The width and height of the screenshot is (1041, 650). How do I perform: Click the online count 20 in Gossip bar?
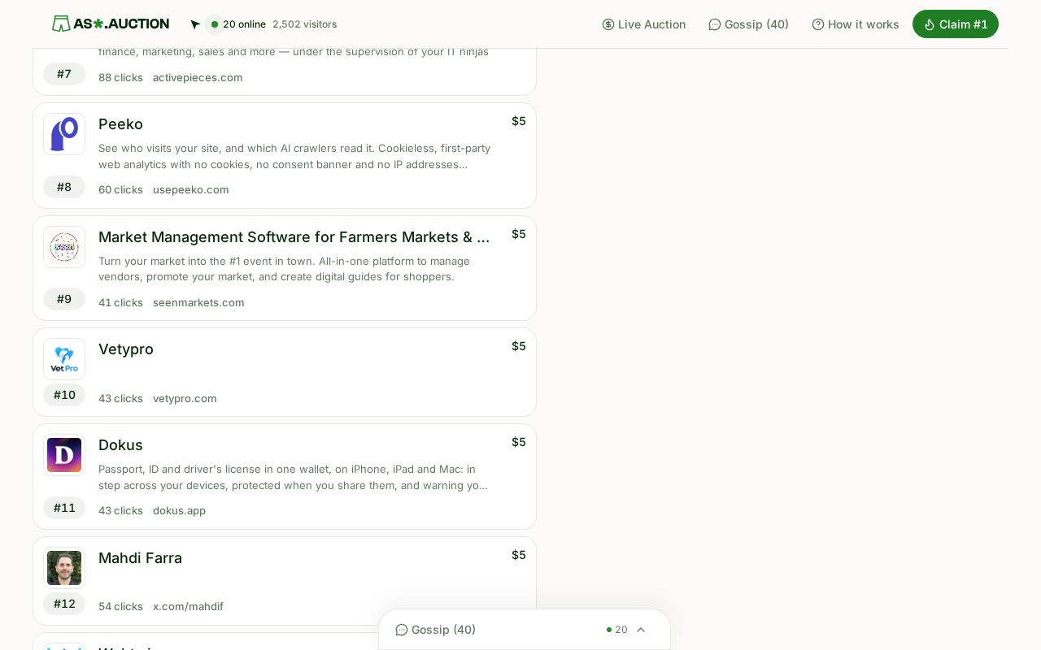coord(617,630)
